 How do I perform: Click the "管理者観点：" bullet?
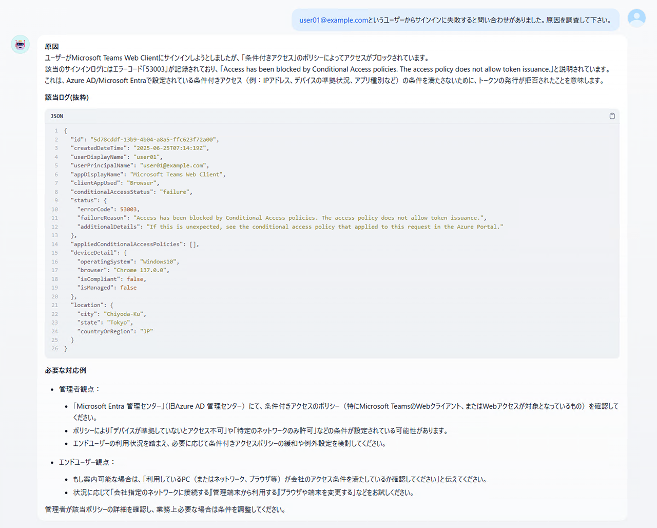pyautogui.click(x=80, y=389)
